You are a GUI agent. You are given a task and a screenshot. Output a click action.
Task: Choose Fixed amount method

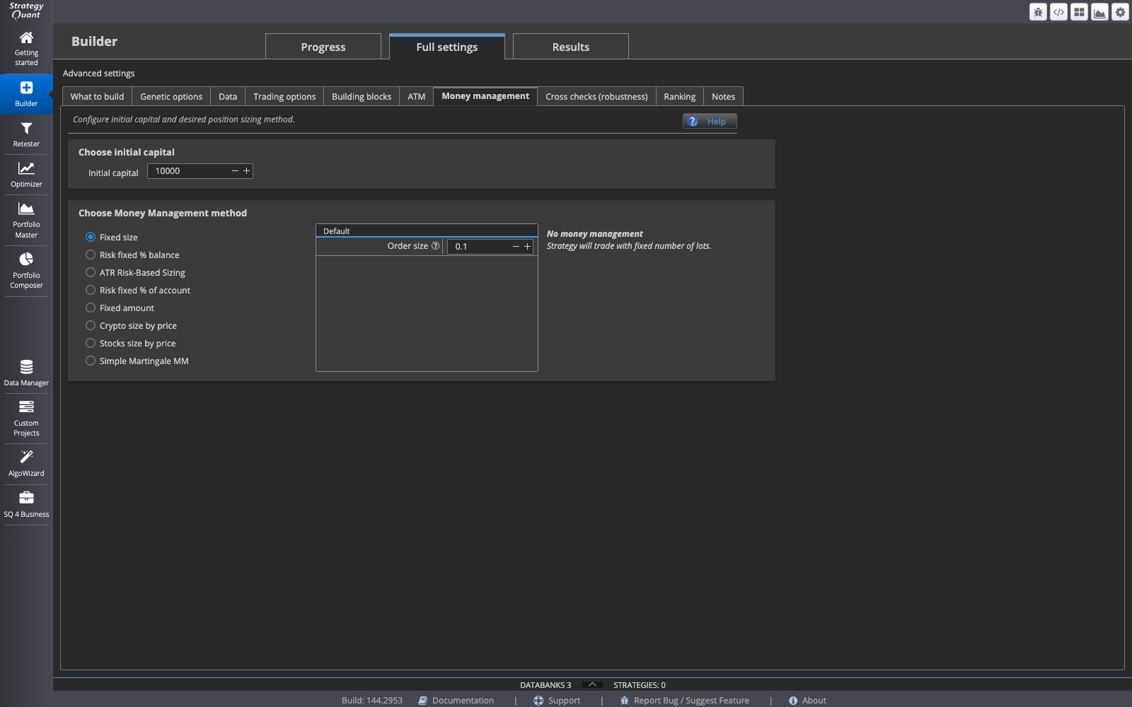click(x=91, y=308)
